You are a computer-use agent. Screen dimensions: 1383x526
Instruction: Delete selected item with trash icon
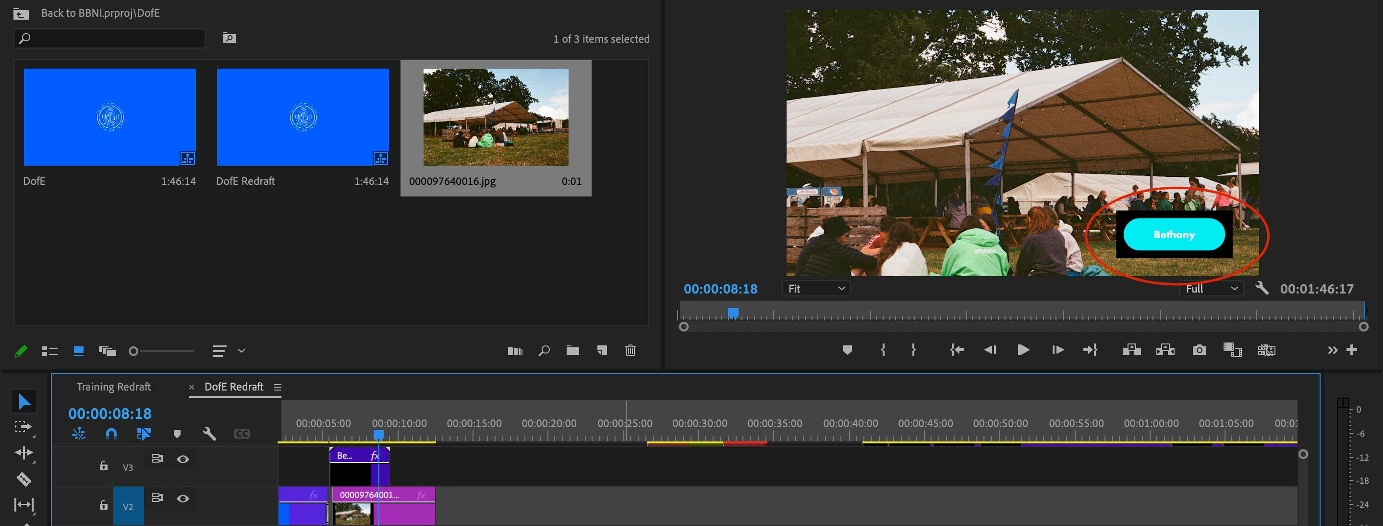coord(631,351)
